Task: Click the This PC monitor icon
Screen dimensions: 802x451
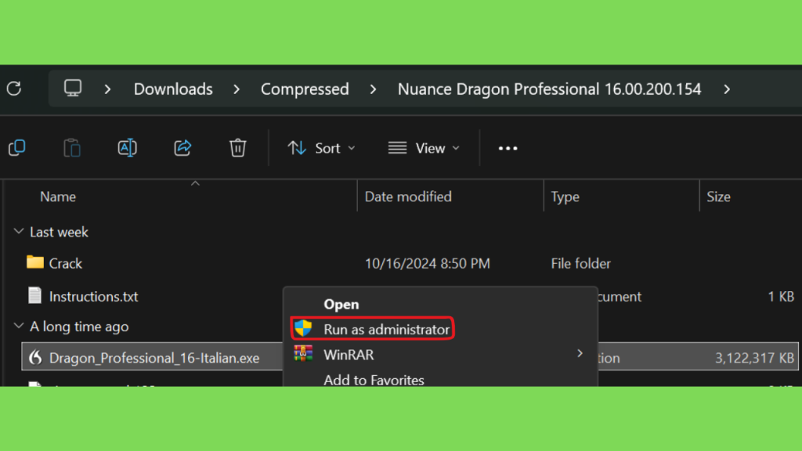Action: tap(73, 88)
